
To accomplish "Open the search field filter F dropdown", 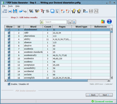I will tap(42, 22).
